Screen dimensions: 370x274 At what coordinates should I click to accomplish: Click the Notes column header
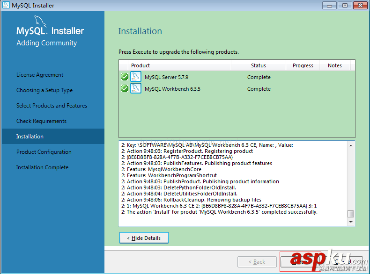(x=335, y=65)
